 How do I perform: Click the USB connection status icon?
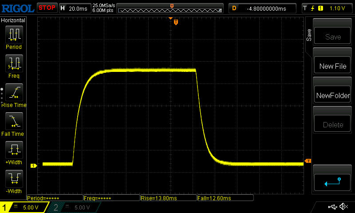(332, 206)
